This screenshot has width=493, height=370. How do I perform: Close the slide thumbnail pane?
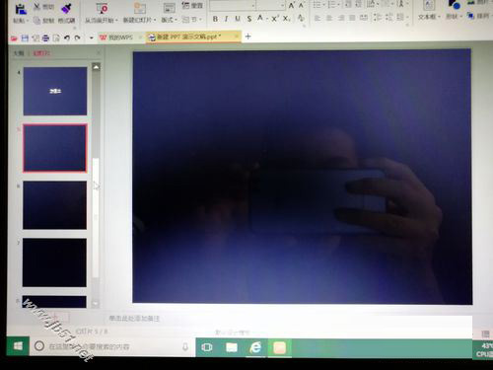pyautogui.click(x=99, y=53)
